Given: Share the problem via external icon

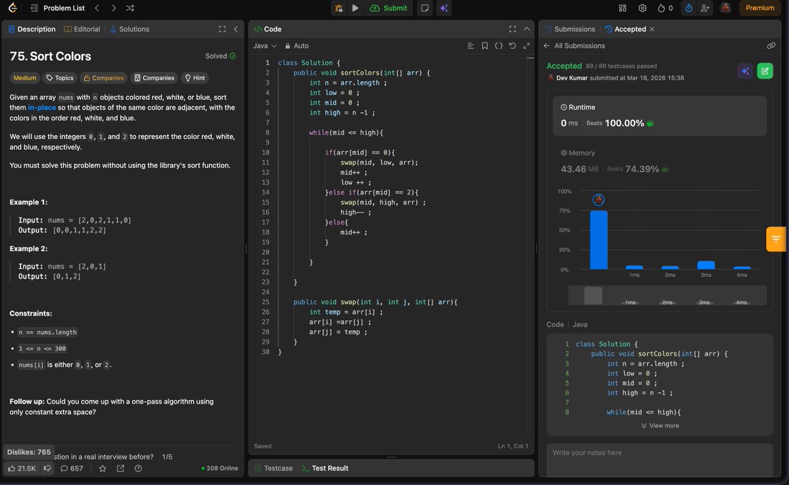Looking at the screenshot, I should [x=120, y=469].
